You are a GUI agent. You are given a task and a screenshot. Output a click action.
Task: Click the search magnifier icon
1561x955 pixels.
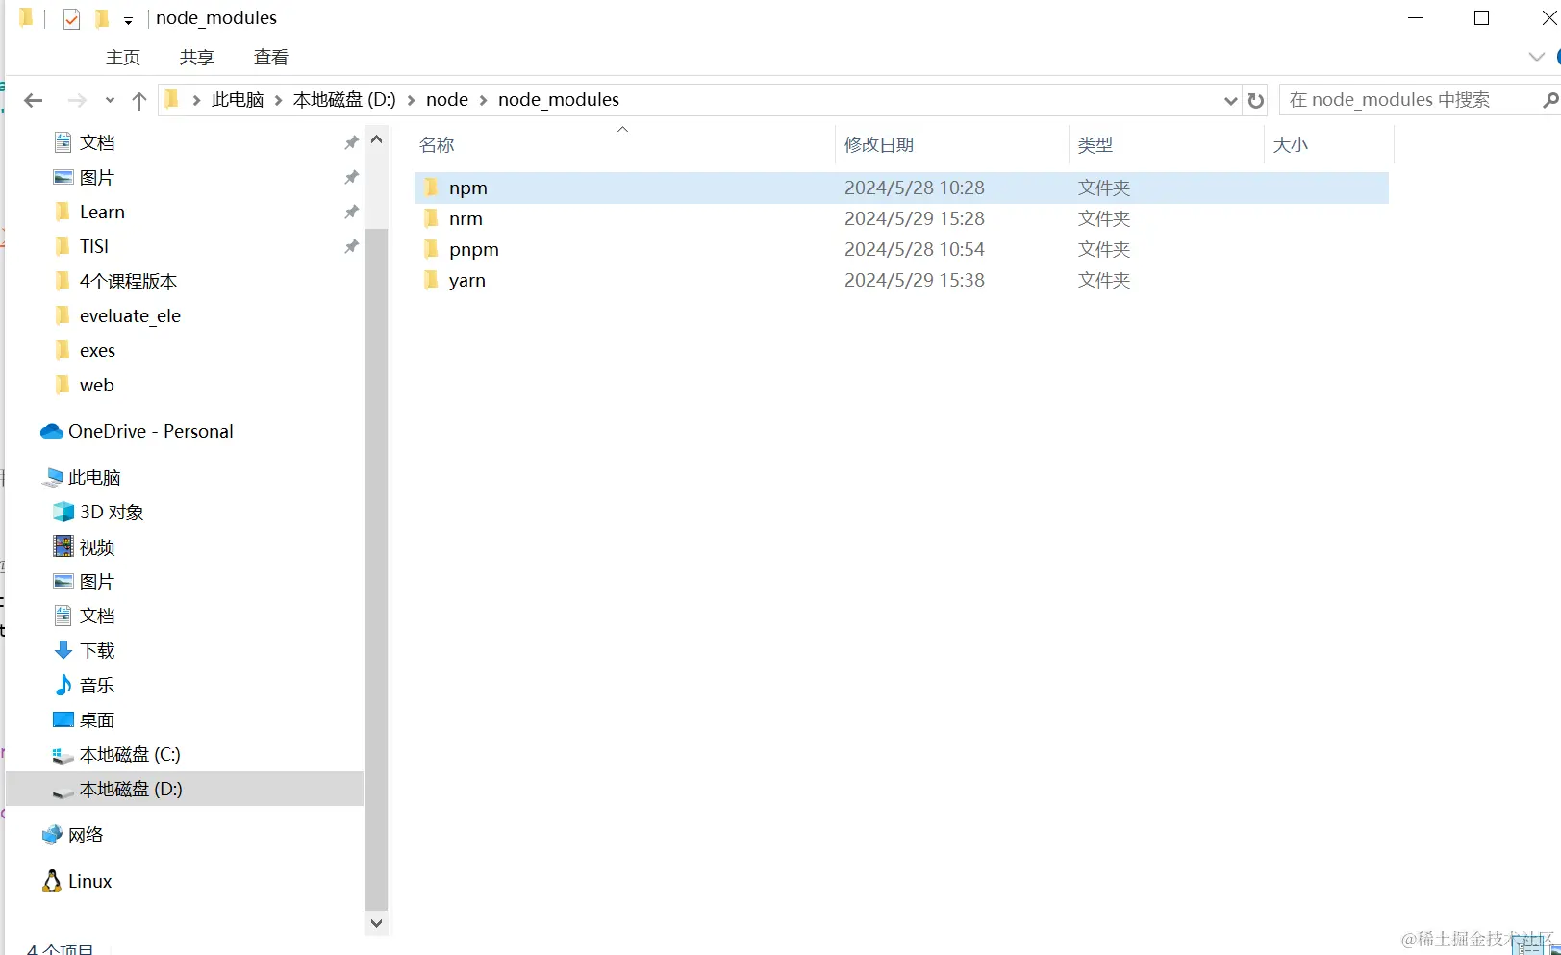pos(1550,100)
